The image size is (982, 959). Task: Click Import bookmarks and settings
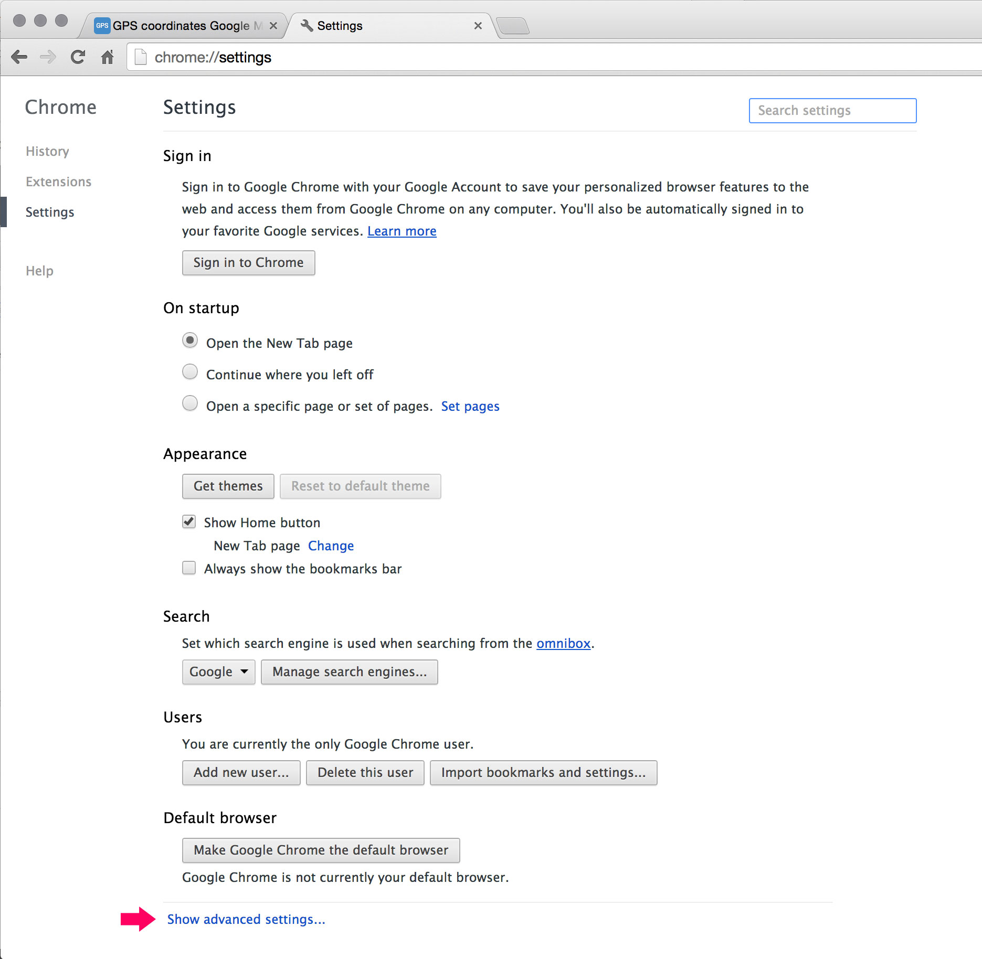pyautogui.click(x=543, y=772)
